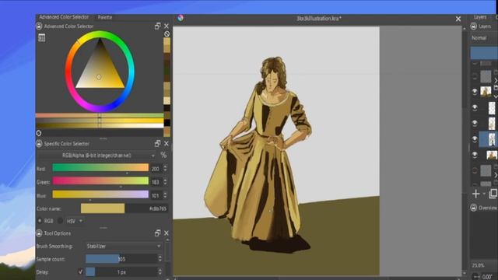The height and width of the screenshot is (280, 498).
Task: Lock the Advanced Color Selector docker
Action: tap(39, 26)
